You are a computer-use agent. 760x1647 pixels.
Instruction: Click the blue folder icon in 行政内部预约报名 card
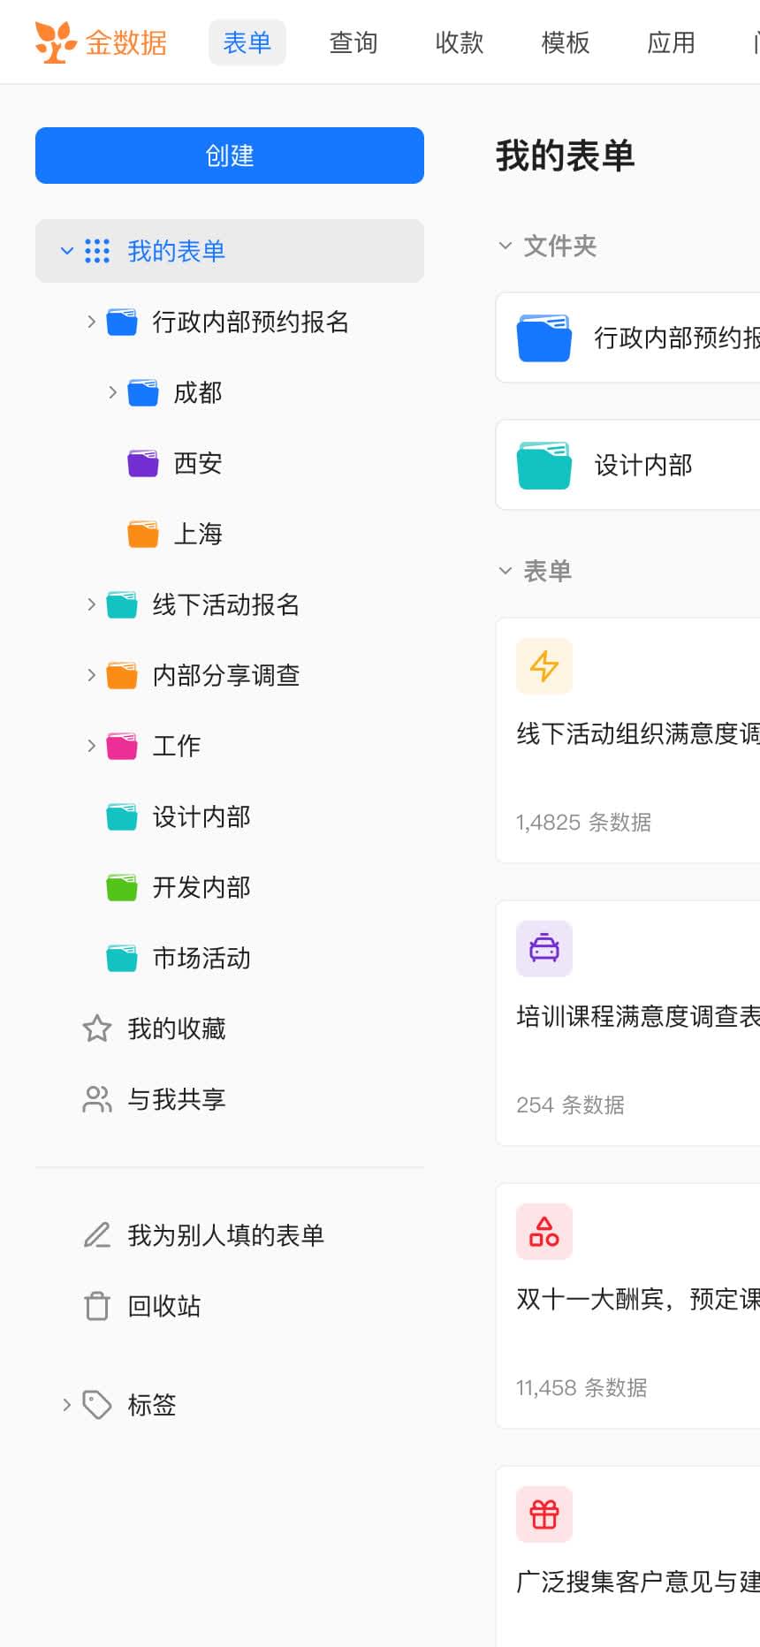544,338
